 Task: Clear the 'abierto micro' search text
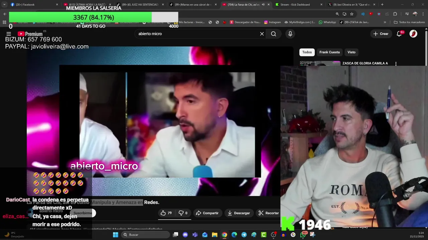point(262,34)
